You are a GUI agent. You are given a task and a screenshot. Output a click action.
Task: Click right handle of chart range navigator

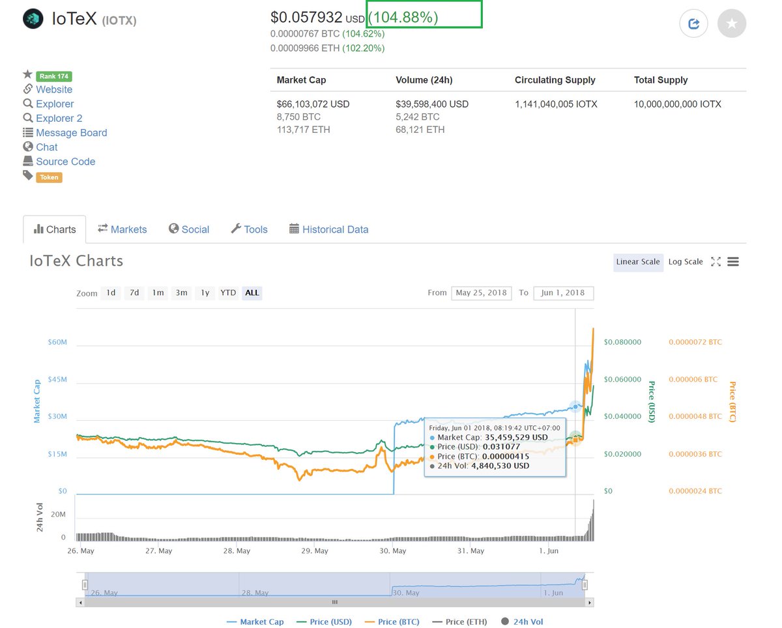(x=585, y=585)
